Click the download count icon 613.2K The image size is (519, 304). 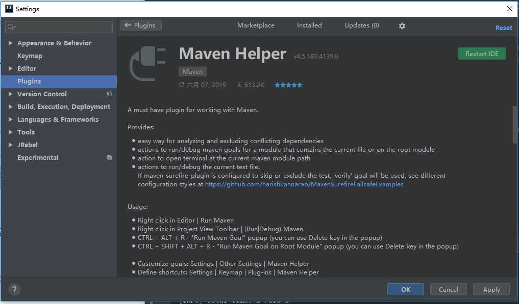coord(239,85)
